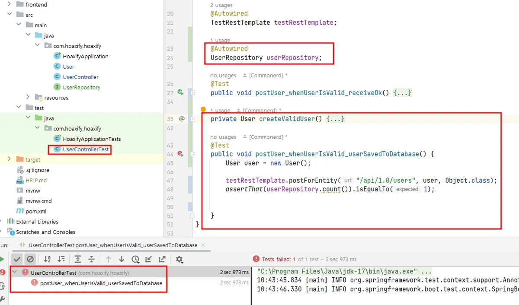Expand External Libraries node
Image resolution: width=519 pixels, height=305 pixels.
tap(2, 222)
